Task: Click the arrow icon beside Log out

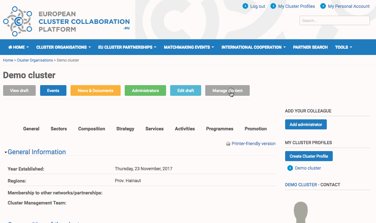Action: pos(245,6)
